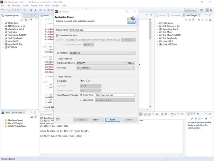The width and height of the screenshot is (214, 161).
Task: Click the dialog help question mark icon
Action: point(58,119)
